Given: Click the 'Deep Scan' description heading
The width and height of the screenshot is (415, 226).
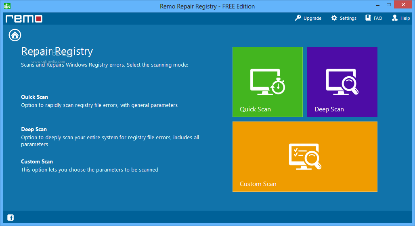Looking at the screenshot, I should tap(34, 129).
